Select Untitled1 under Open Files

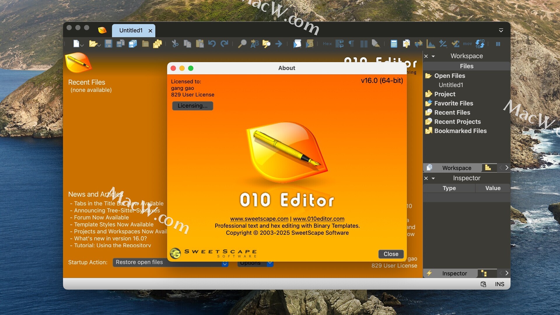(x=451, y=85)
